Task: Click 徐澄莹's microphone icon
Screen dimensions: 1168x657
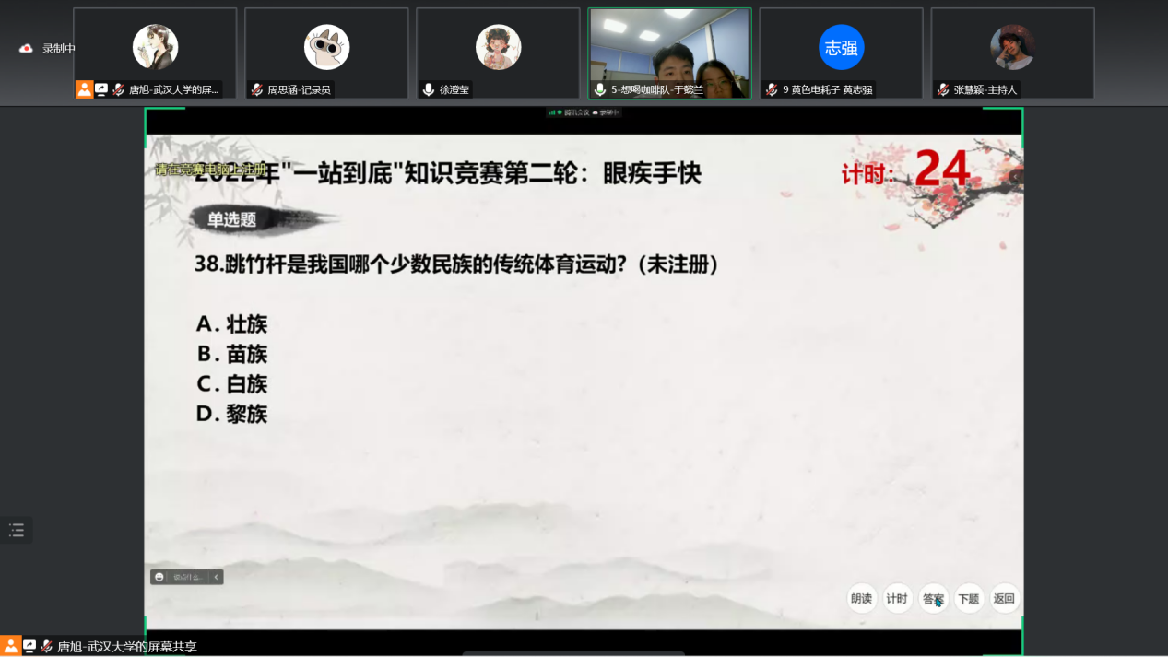Action: 428,89
